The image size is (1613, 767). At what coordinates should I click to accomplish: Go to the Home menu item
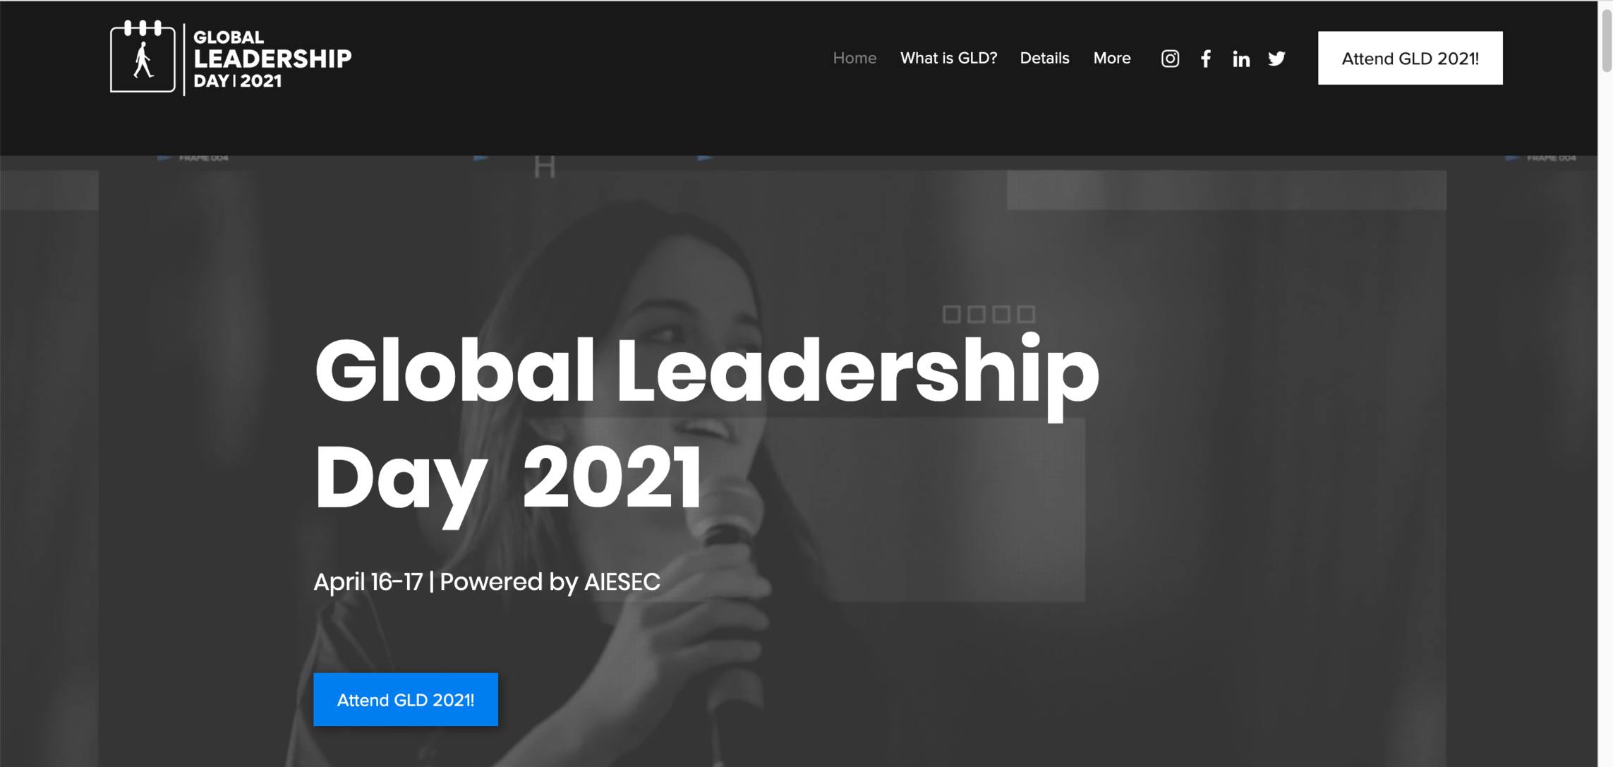pos(854,58)
